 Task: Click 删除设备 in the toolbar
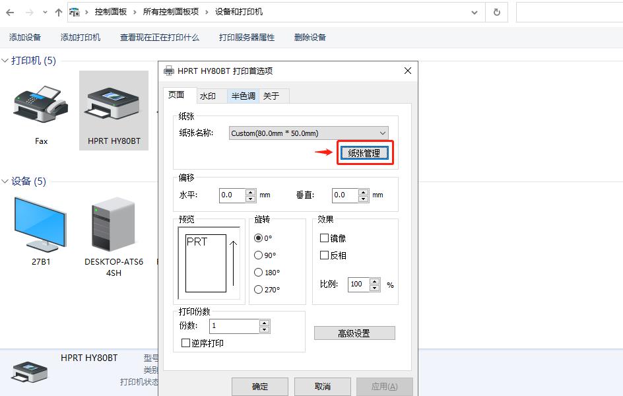click(x=310, y=38)
